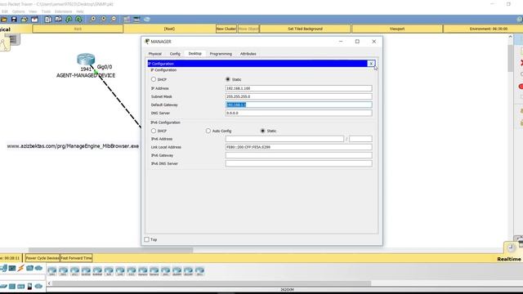Screen dimensions: 523x294
Task: Switch to the Programming tab
Action: (221, 54)
